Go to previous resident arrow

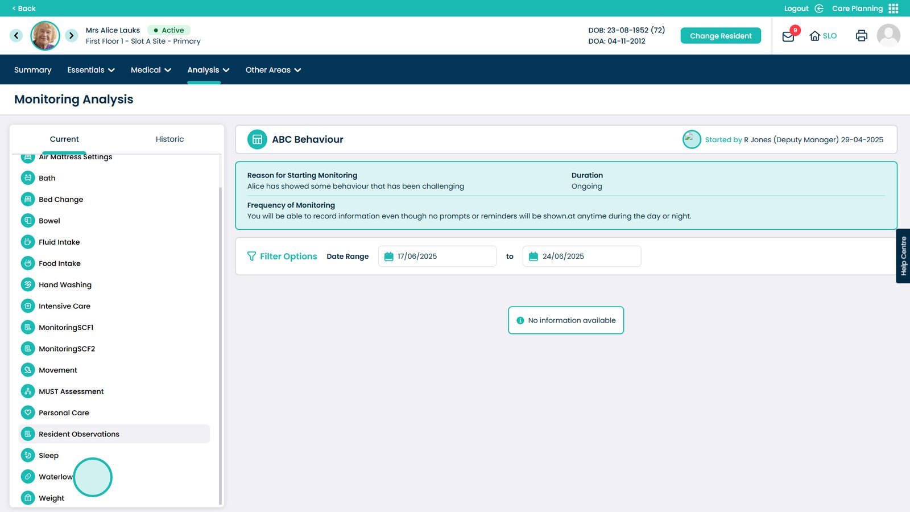point(16,36)
